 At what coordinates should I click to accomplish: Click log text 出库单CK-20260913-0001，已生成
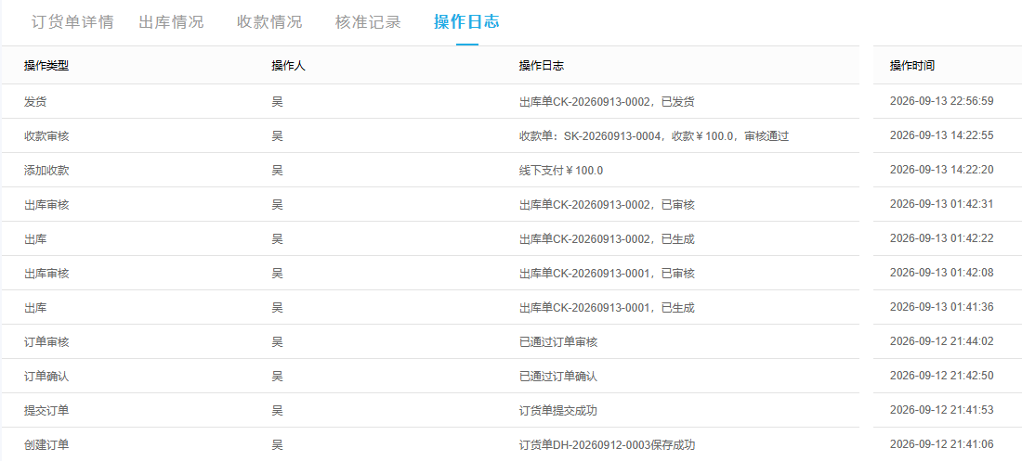(607, 307)
